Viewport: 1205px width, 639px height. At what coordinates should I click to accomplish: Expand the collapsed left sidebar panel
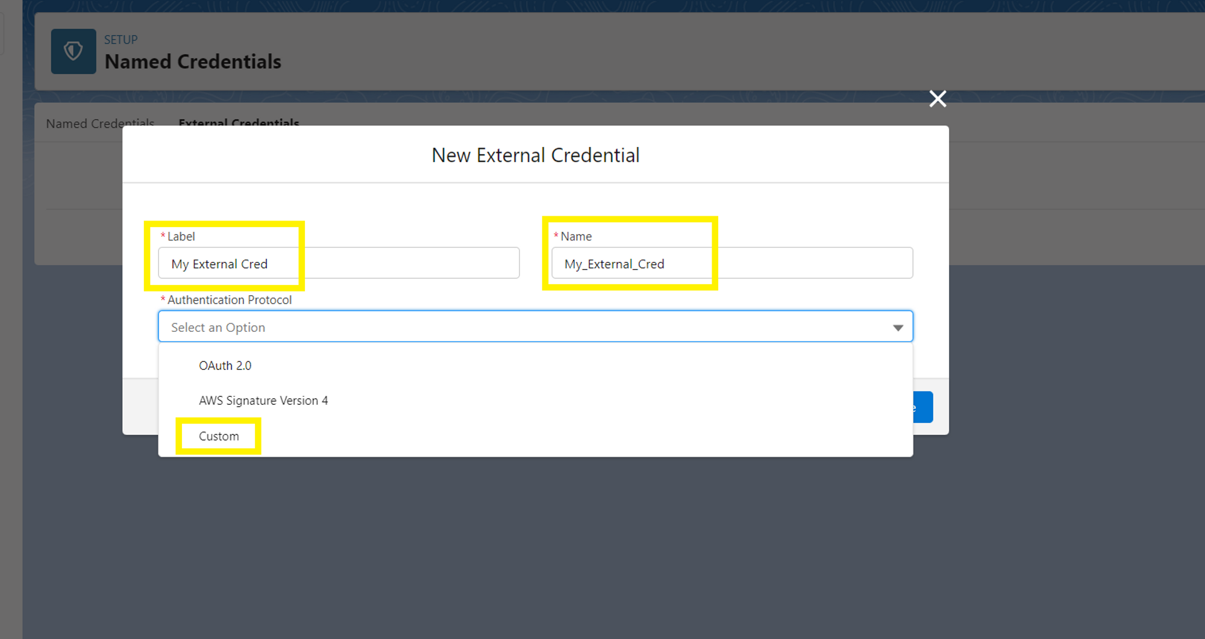point(4,33)
